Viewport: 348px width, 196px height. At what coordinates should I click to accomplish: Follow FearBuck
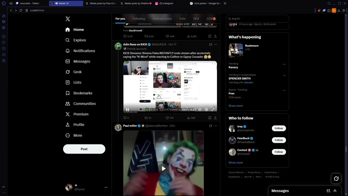coord(279,140)
